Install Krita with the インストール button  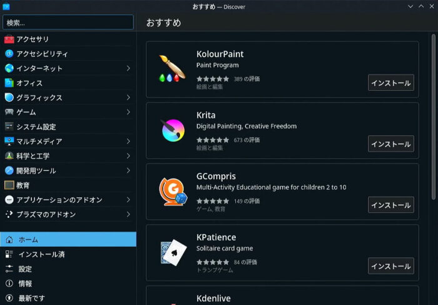tap(391, 143)
